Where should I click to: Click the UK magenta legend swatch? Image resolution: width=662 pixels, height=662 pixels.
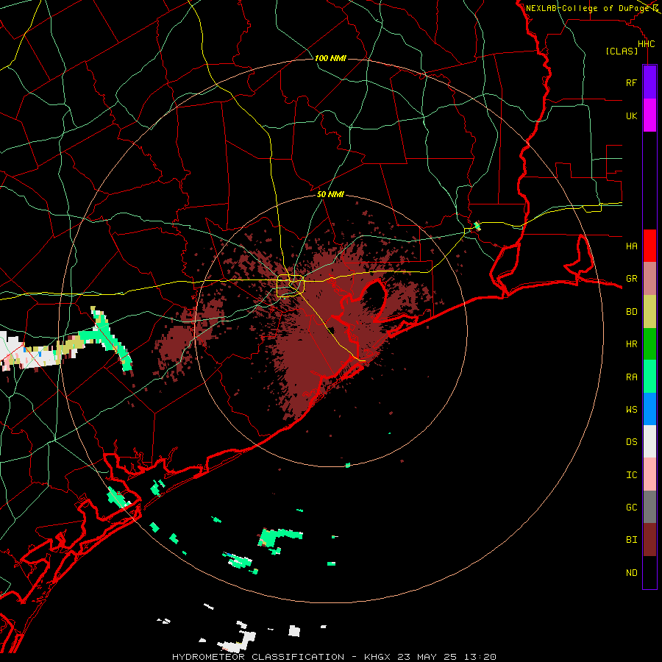click(x=649, y=115)
